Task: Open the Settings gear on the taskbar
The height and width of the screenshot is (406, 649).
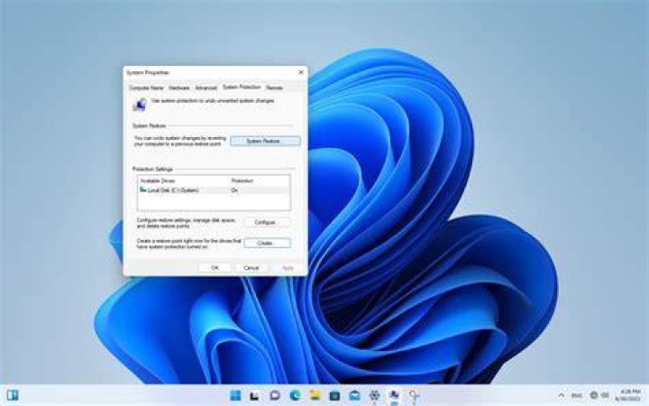Action: tap(375, 395)
